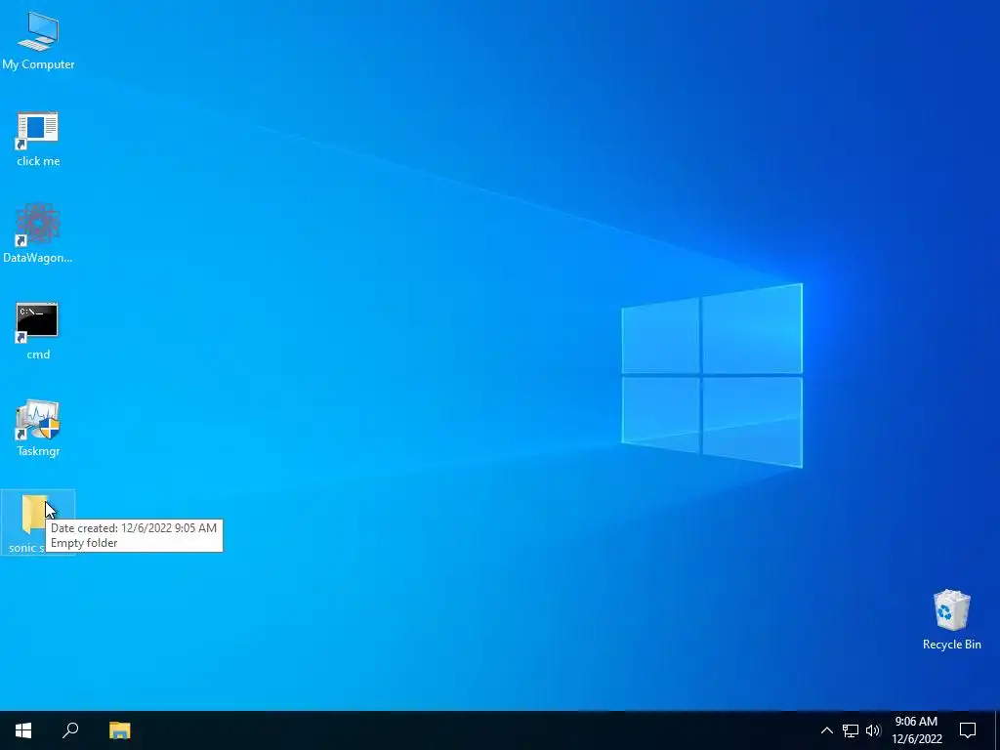Viewport: 1000px width, 750px height.
Task: Click the 'click me' label text
Action: [38, 161]
